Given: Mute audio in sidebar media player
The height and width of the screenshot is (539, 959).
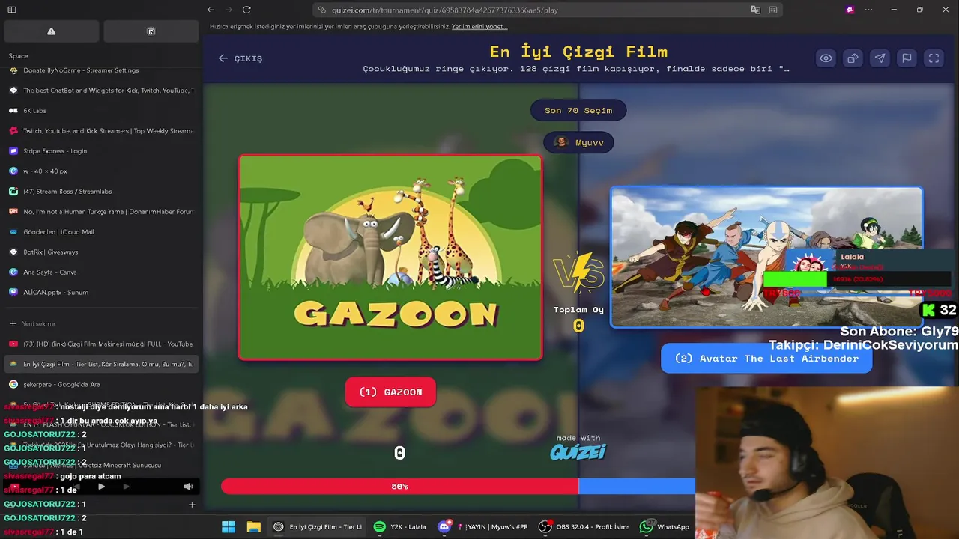Looking at the screenshot, I should tap(188, 487).
